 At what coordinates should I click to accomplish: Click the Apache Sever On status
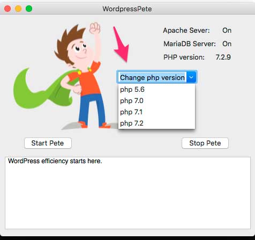pos(227,31)
